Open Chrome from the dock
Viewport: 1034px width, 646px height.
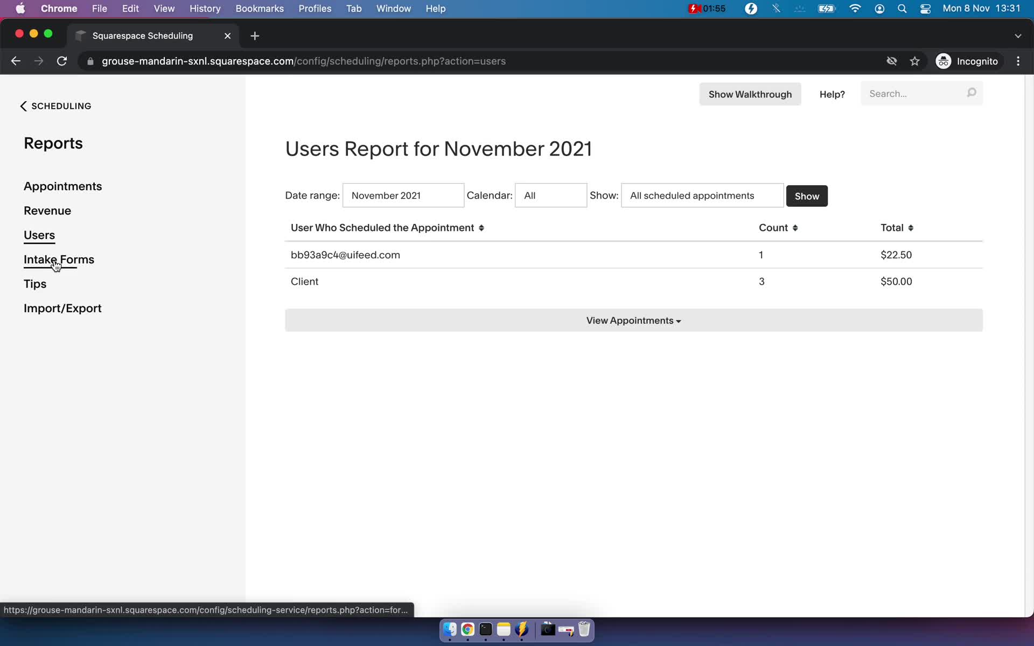(x=467, y=629)
